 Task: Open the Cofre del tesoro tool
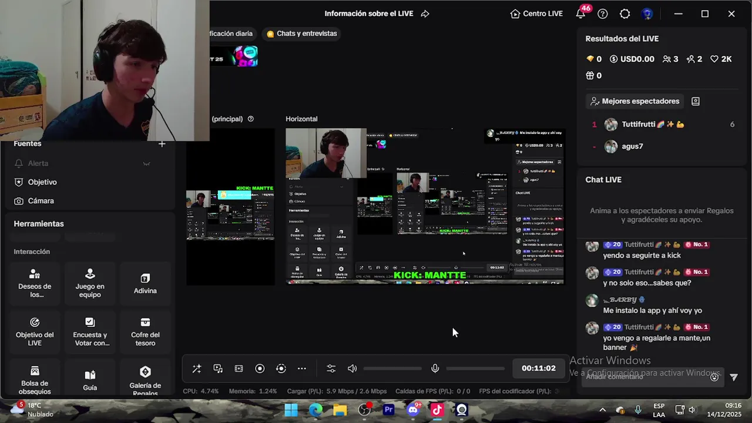(145, 331)
